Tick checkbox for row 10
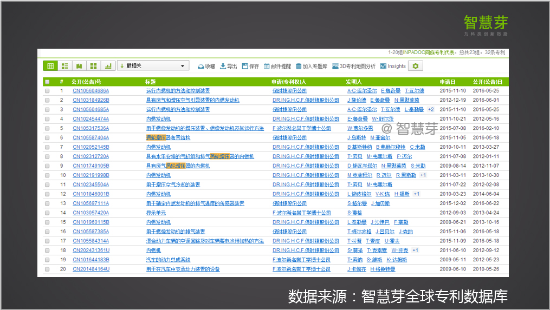 pyautogui.click(x=47, y=175)
